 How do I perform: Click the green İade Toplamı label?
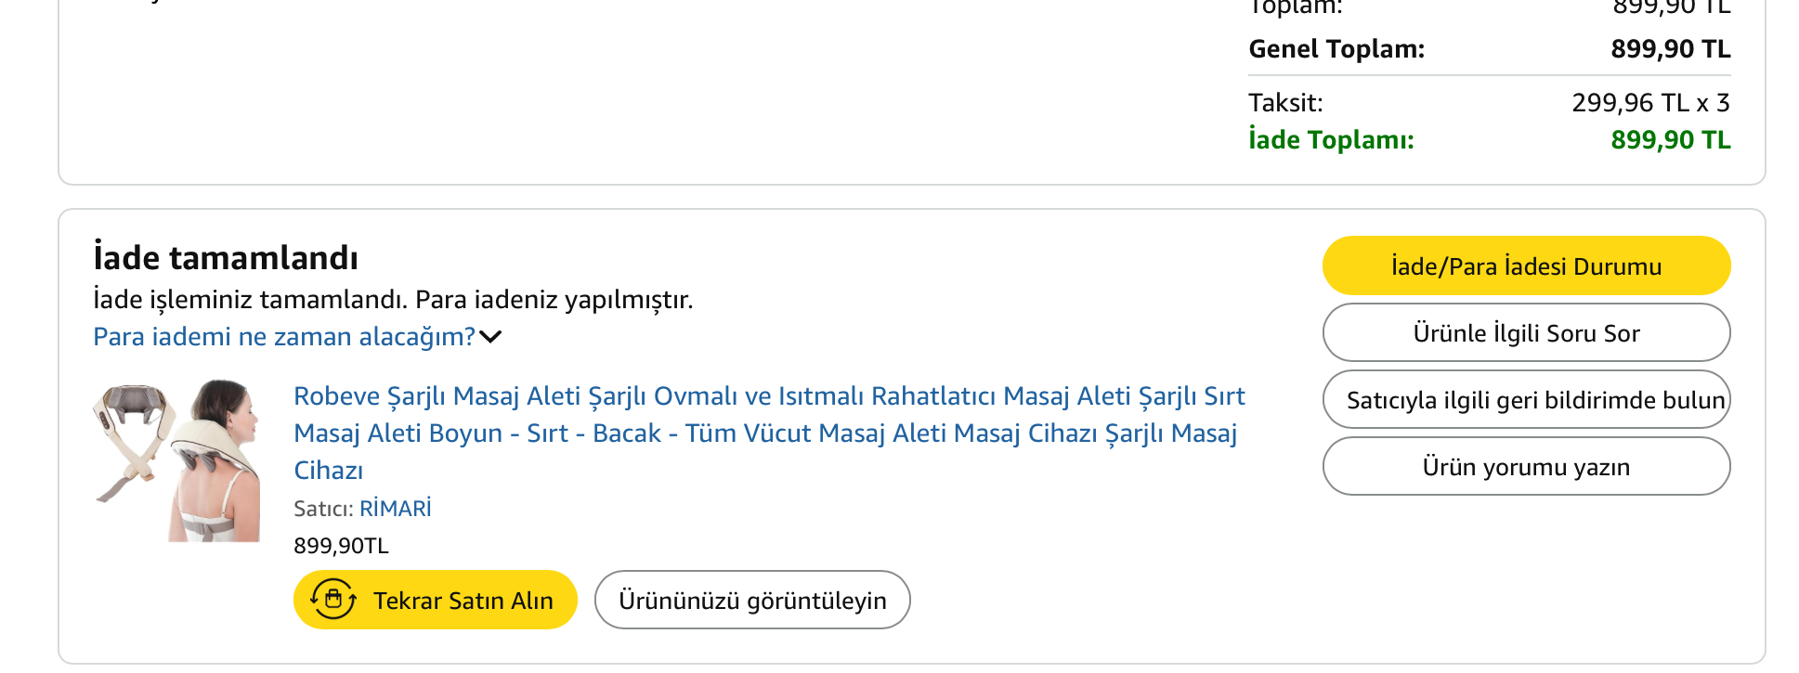point(1331,139)
